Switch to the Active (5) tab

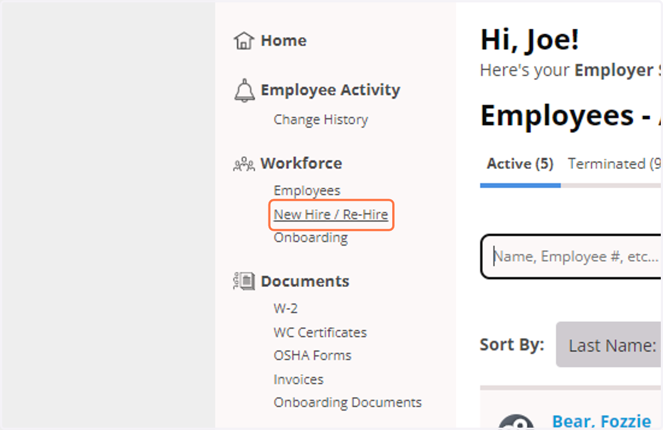pos(520,164)
